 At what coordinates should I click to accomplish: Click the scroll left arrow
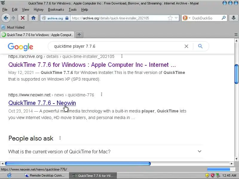pos(2,163)
